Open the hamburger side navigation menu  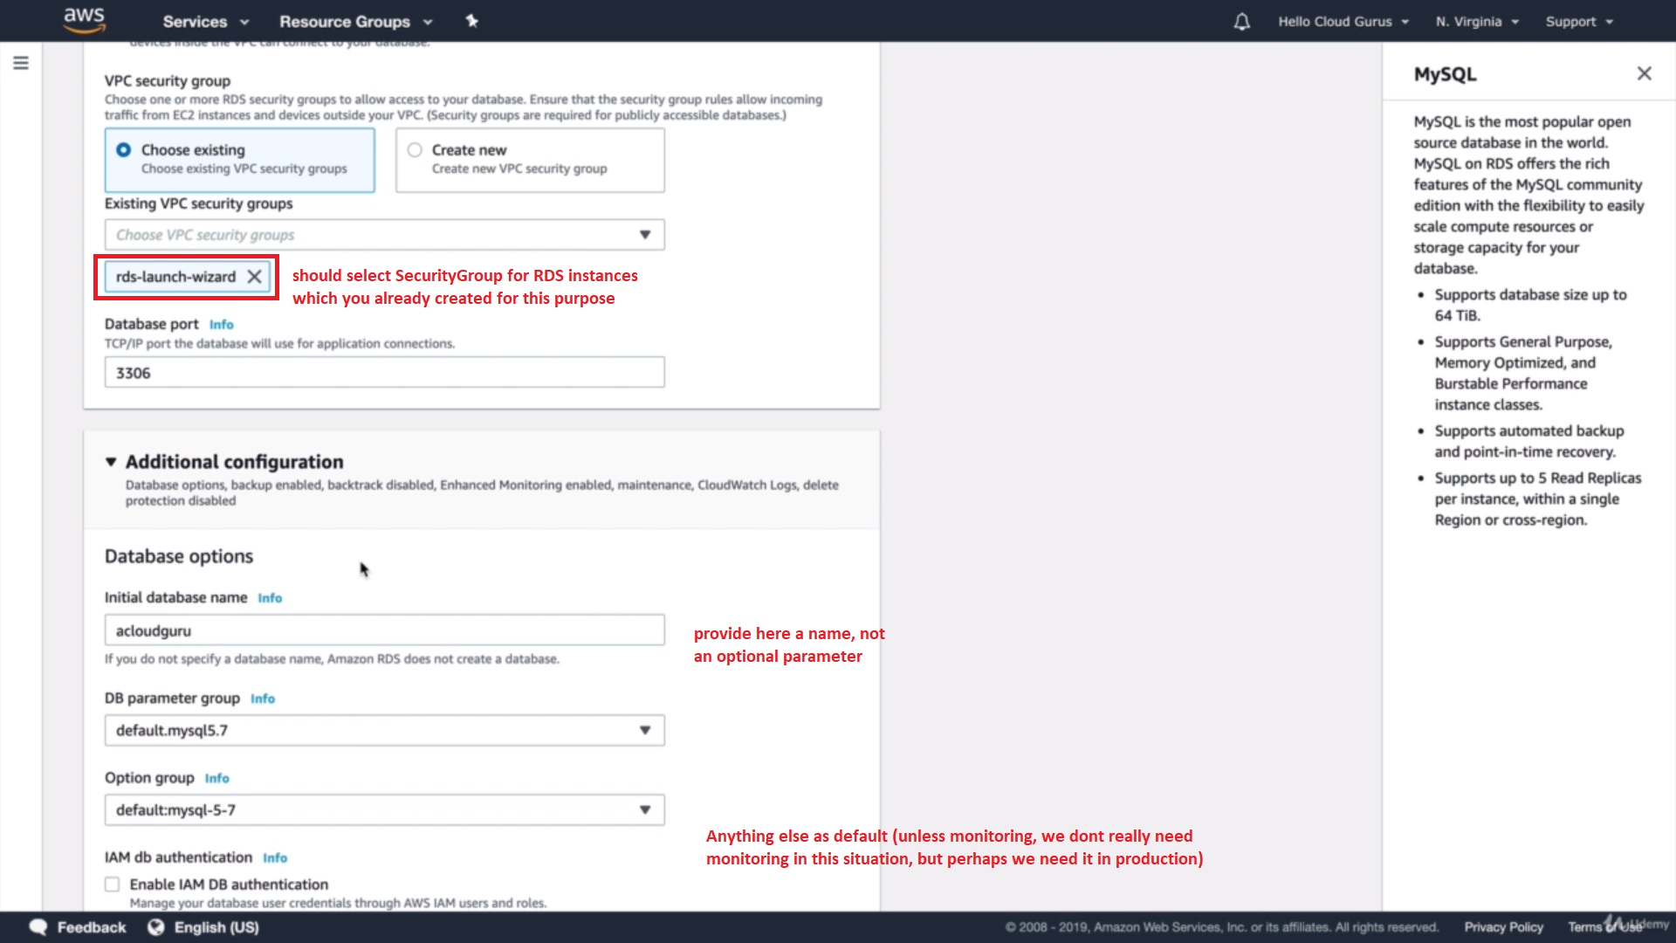coord(21,63)
